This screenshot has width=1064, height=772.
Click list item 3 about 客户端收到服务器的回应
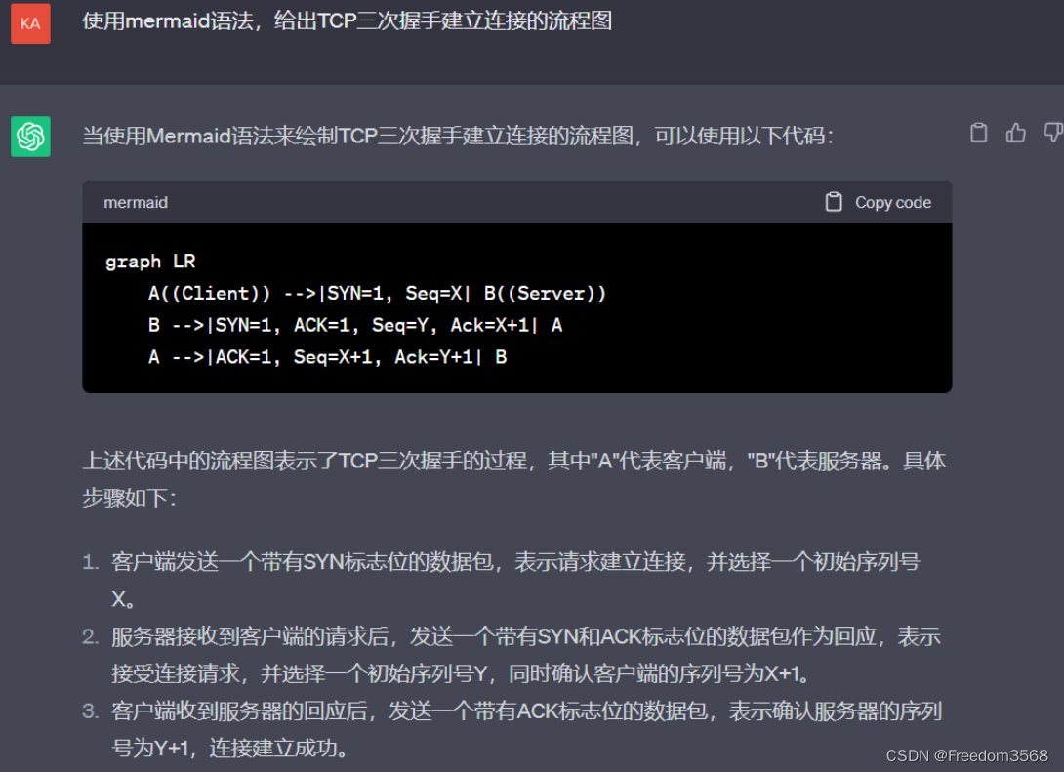click(x=526, y=729)
